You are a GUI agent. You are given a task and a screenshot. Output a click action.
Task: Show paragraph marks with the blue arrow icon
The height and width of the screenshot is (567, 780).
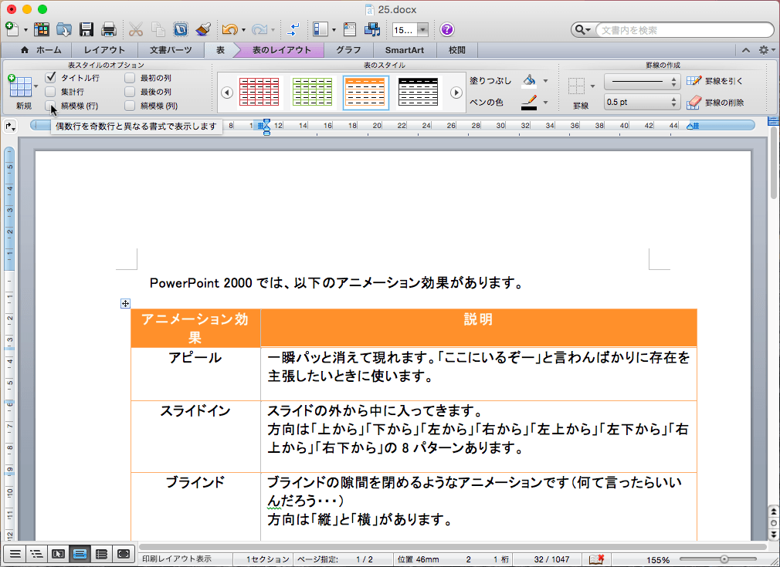[294, 30]
